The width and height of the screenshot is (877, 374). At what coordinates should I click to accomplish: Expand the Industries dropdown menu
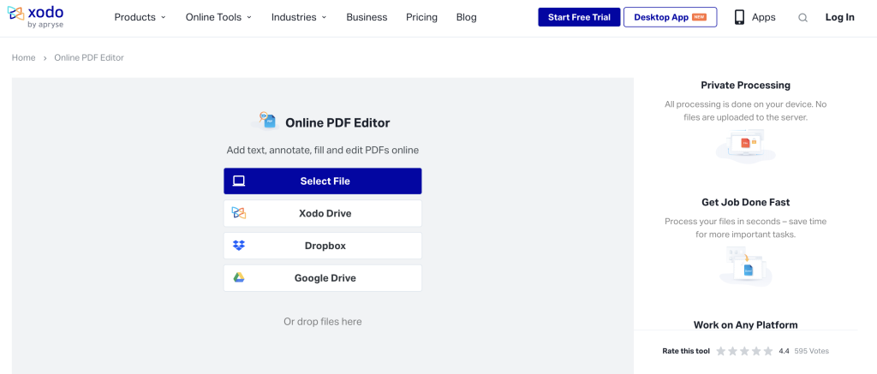(x=299, y=17)
